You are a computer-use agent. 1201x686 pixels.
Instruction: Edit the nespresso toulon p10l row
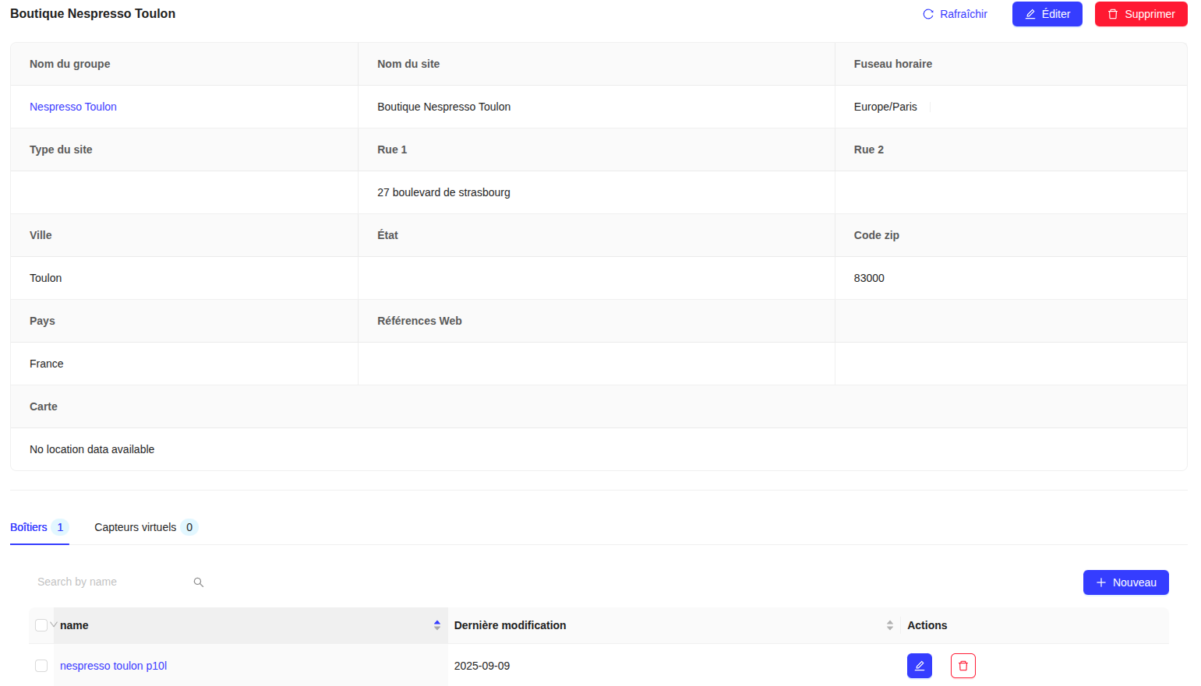coord(919,666)
